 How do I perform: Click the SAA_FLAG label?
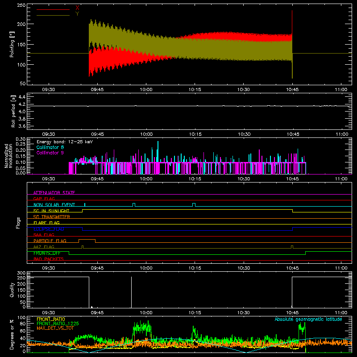click(44, 235)
